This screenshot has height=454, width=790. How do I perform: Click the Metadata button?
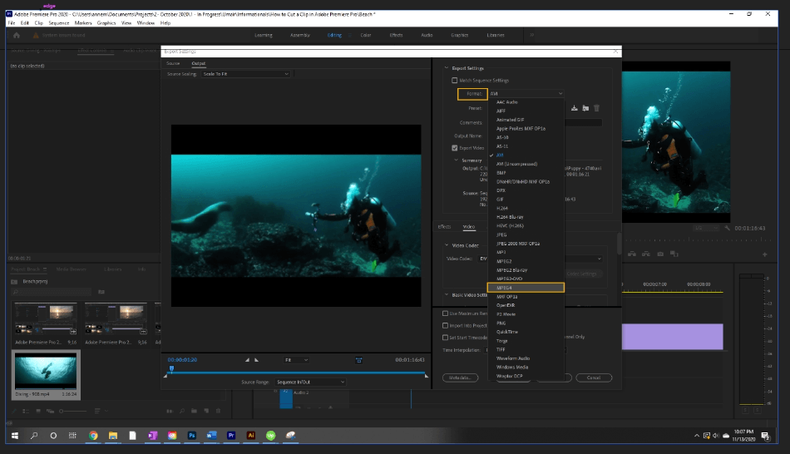tap(460, 378)
